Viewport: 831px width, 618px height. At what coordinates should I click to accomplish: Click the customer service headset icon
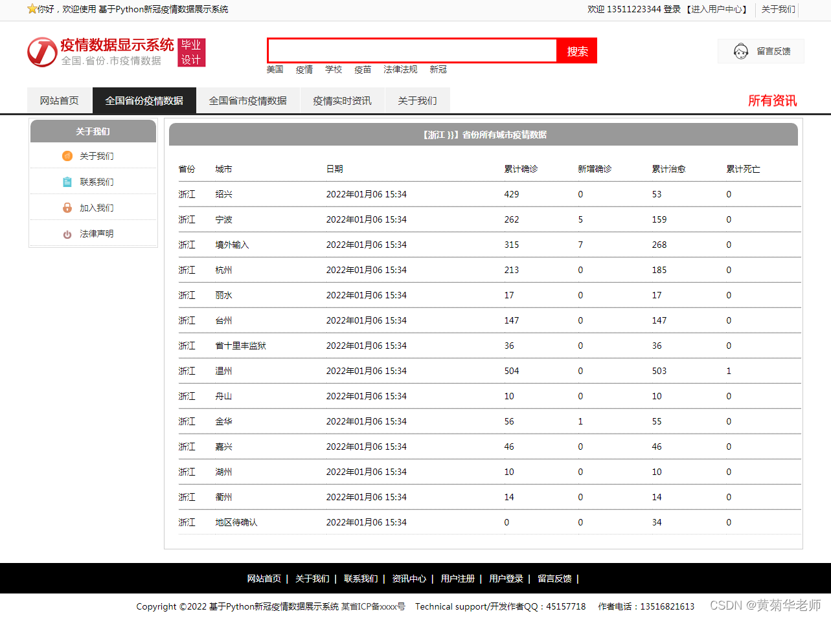click(741, 51)
